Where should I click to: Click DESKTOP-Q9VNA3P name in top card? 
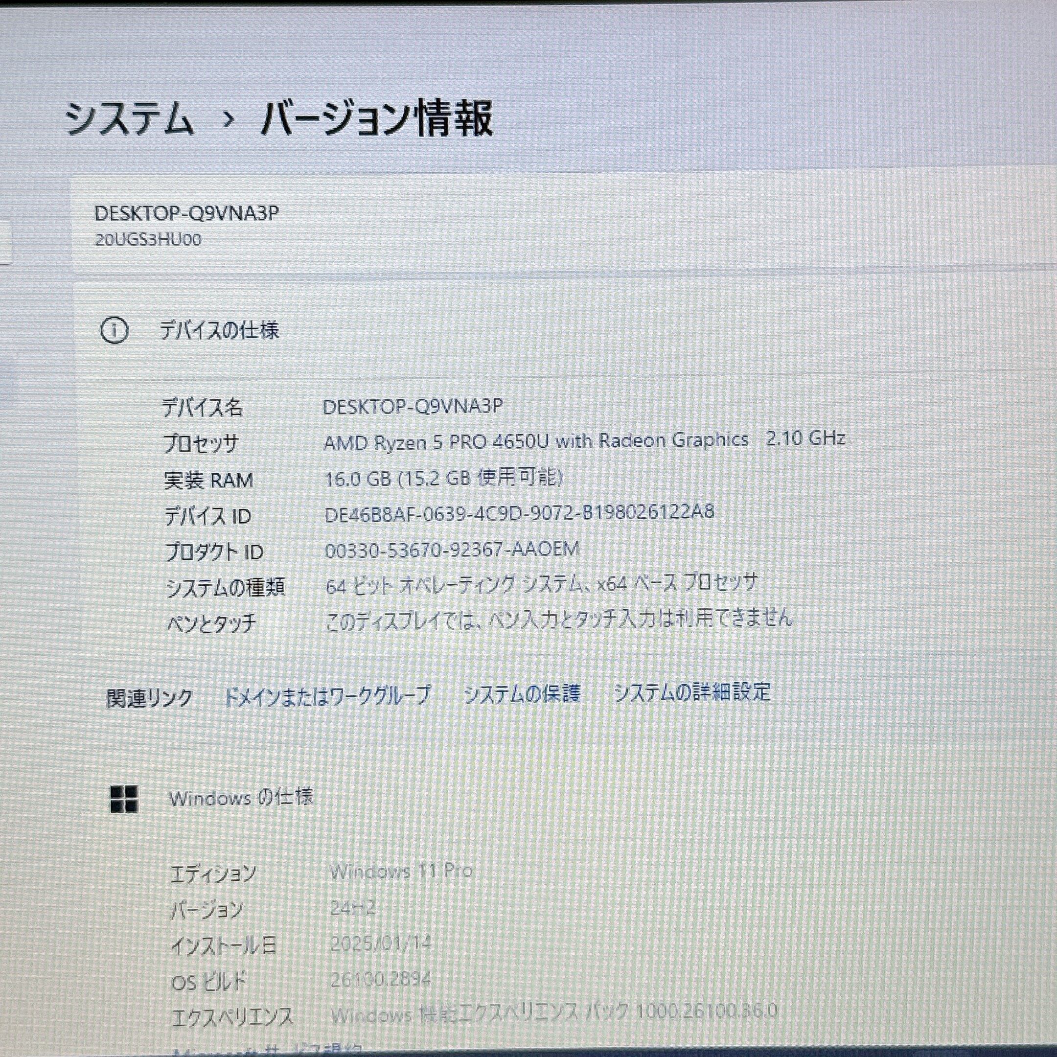click(x=186, y=213)
